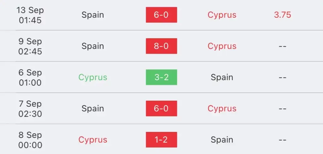Open Spain team in 13 Sep match

pyautogui.click(x=93, y=15)
